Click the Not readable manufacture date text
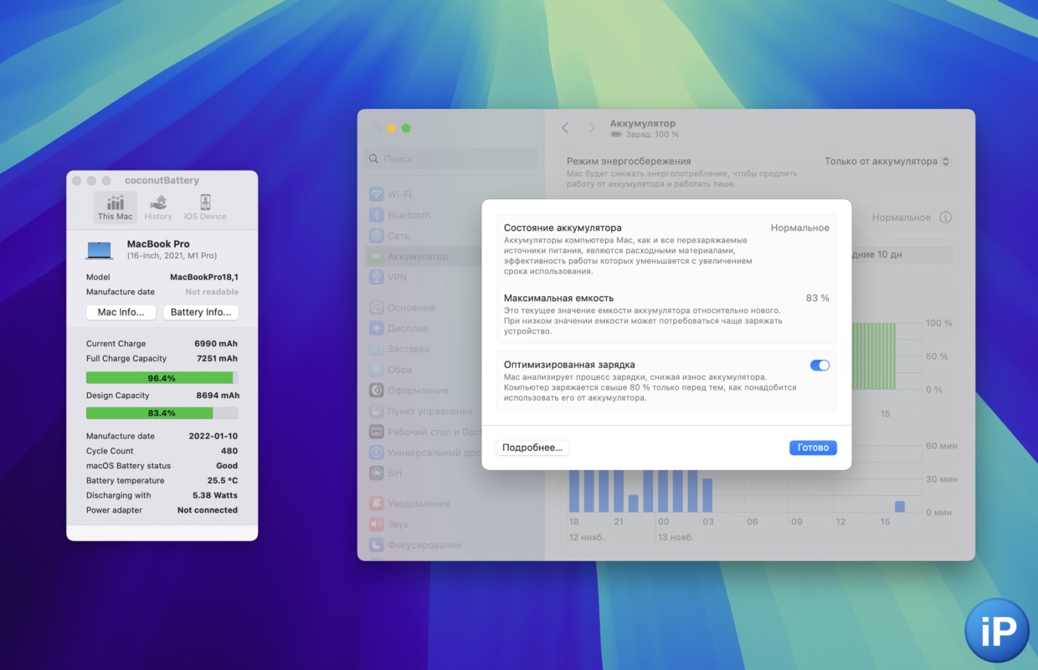Image resolution: width=1038 pixels, height=670 pixels. (x=212, y=292)
